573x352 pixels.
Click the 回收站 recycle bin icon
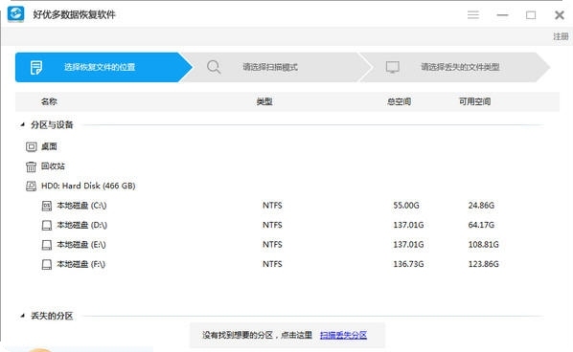[x=31, y=166]
